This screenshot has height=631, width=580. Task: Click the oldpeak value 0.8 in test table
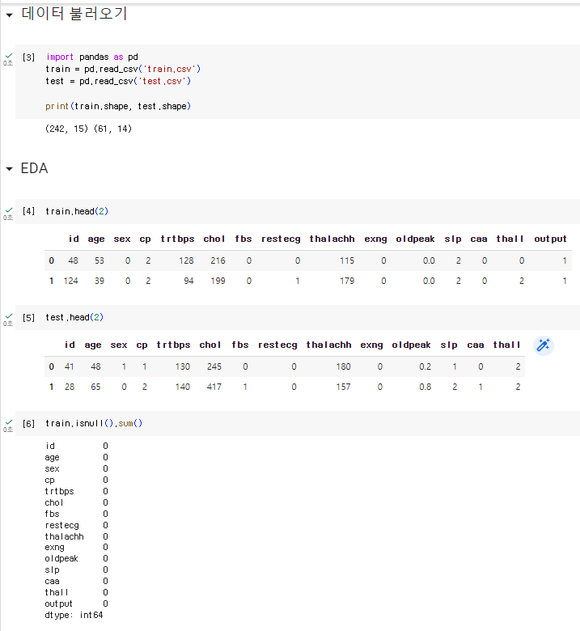425,387
